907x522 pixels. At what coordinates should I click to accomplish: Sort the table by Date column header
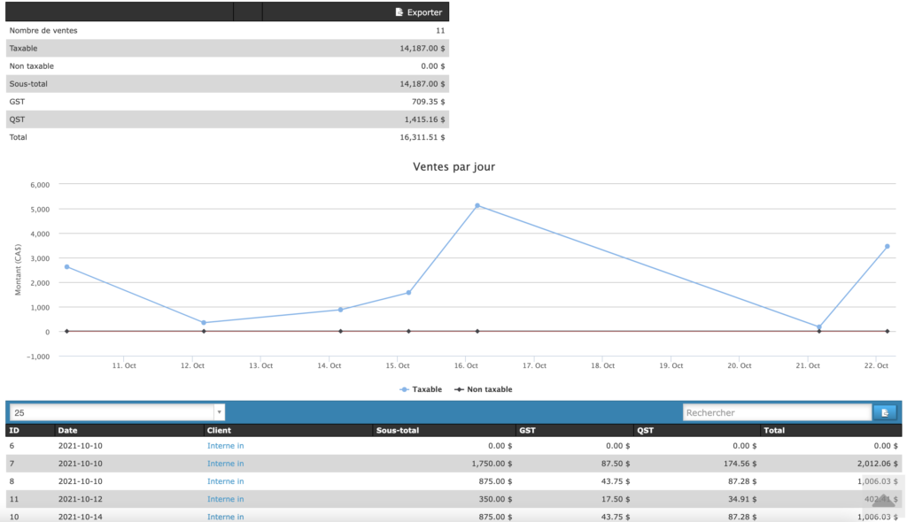click(x=68, y=431)
